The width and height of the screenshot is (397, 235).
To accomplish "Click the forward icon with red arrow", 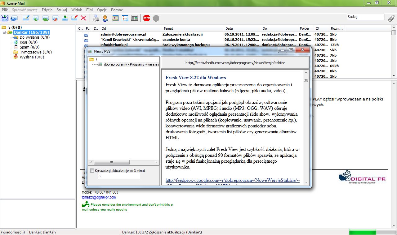I will pyautogui.click(x=55, y=18).
